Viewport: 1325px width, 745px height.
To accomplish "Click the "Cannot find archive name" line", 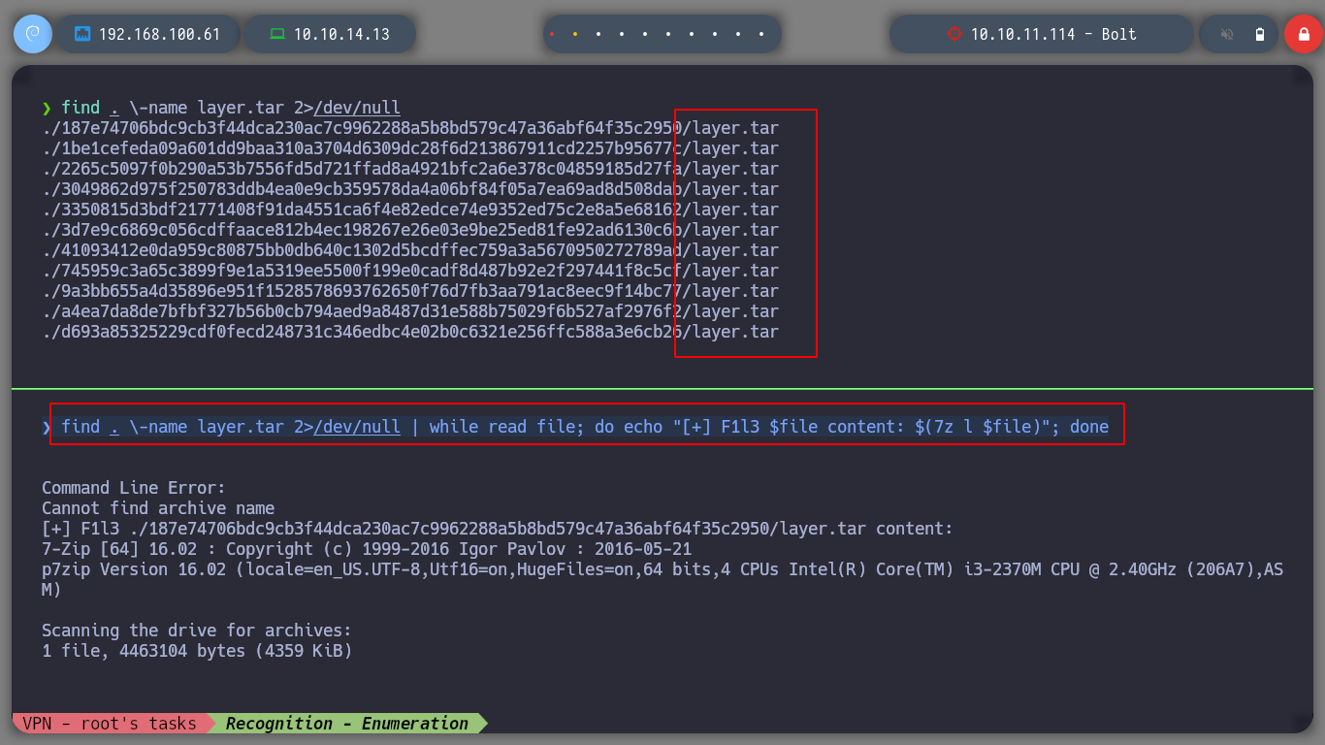I will 158,508.
